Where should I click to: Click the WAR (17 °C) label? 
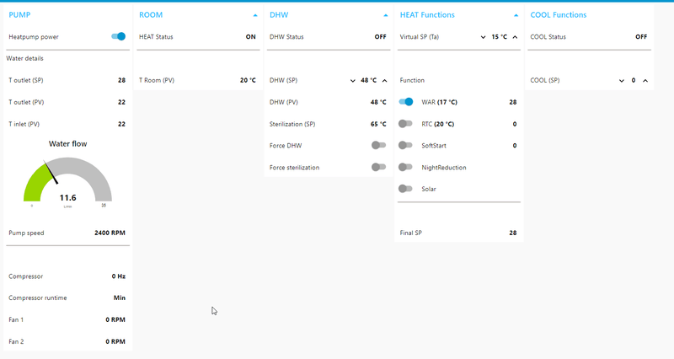point(439,102)
